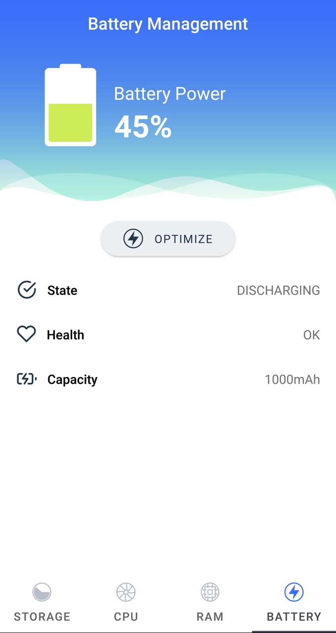Tap the Battery bolt icon in bottom bar
The image size is (336, 633).
pos(294,591)
